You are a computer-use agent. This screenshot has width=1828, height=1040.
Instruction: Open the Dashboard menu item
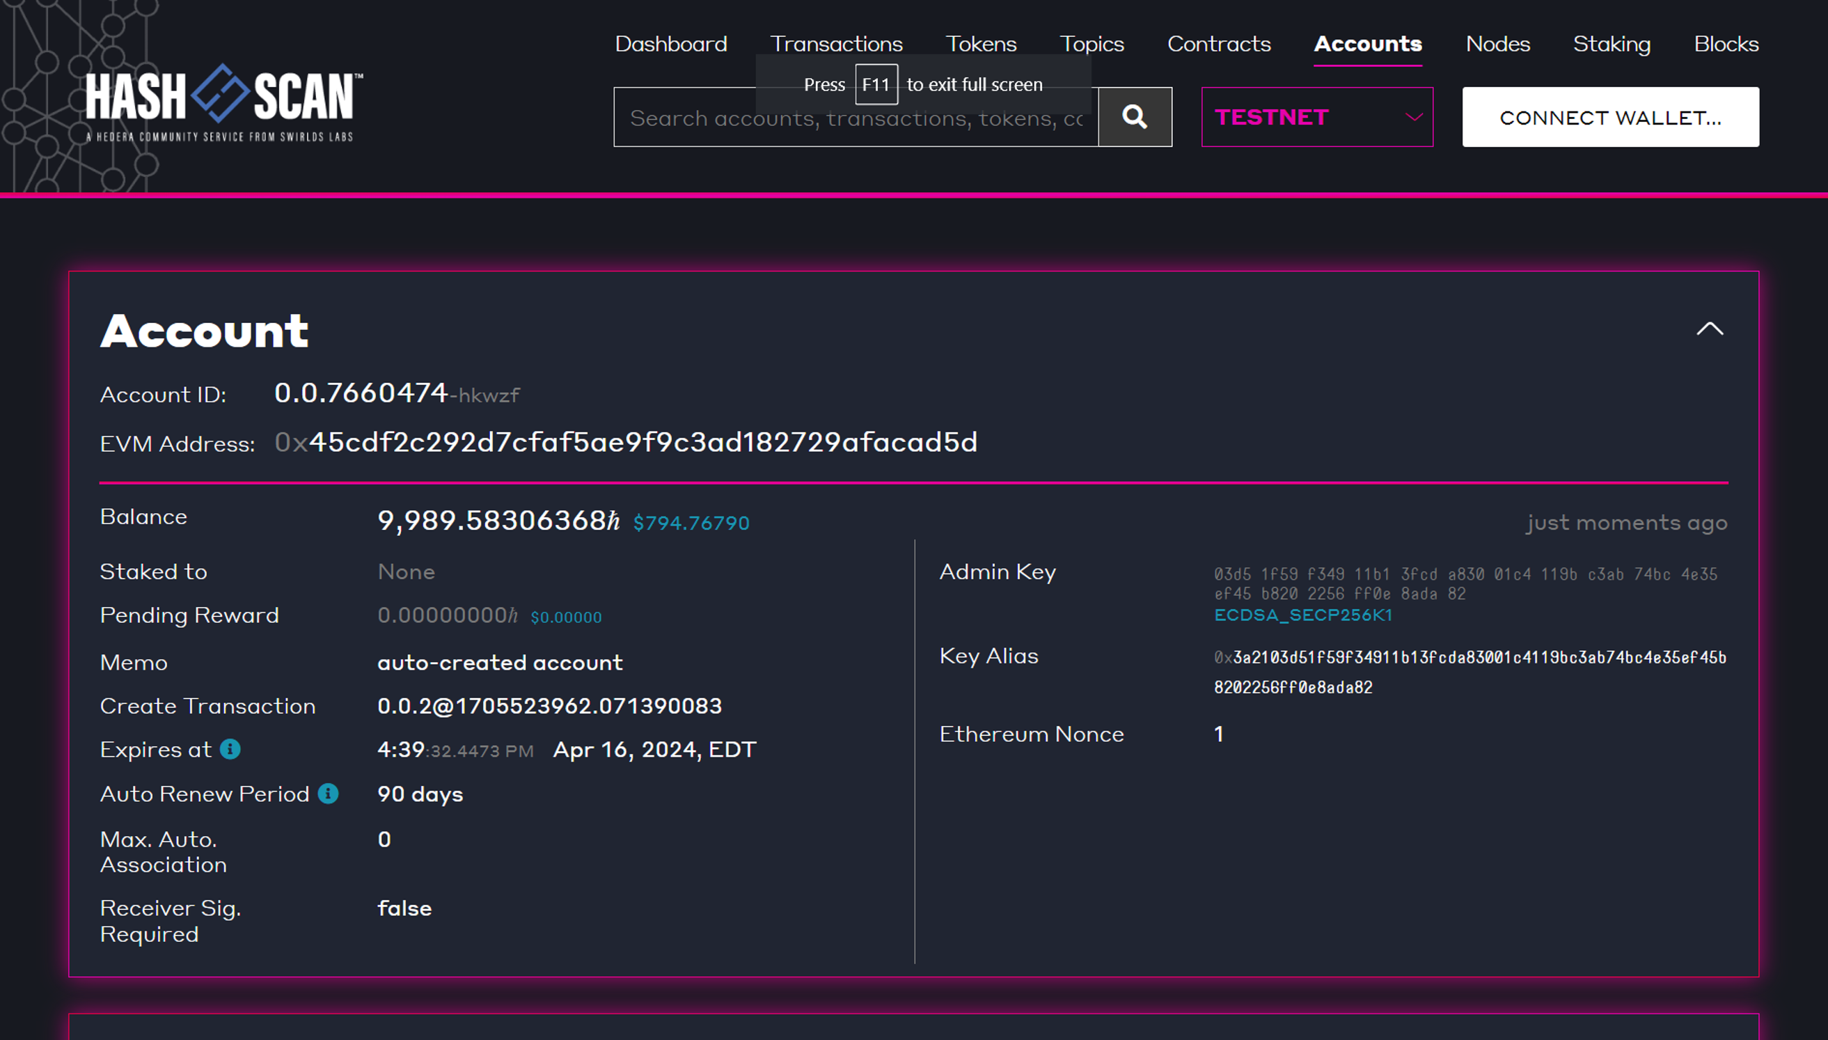click(x=670, y=45)
